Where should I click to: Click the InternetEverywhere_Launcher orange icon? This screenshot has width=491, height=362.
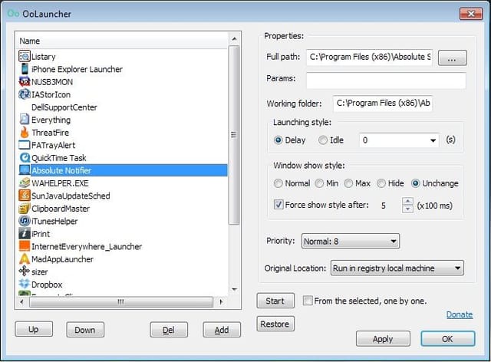pyautogui.click(x=25, y=246)
